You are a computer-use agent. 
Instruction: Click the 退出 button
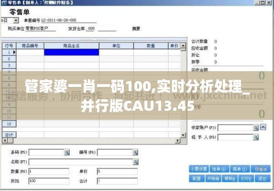pos(263,179)
